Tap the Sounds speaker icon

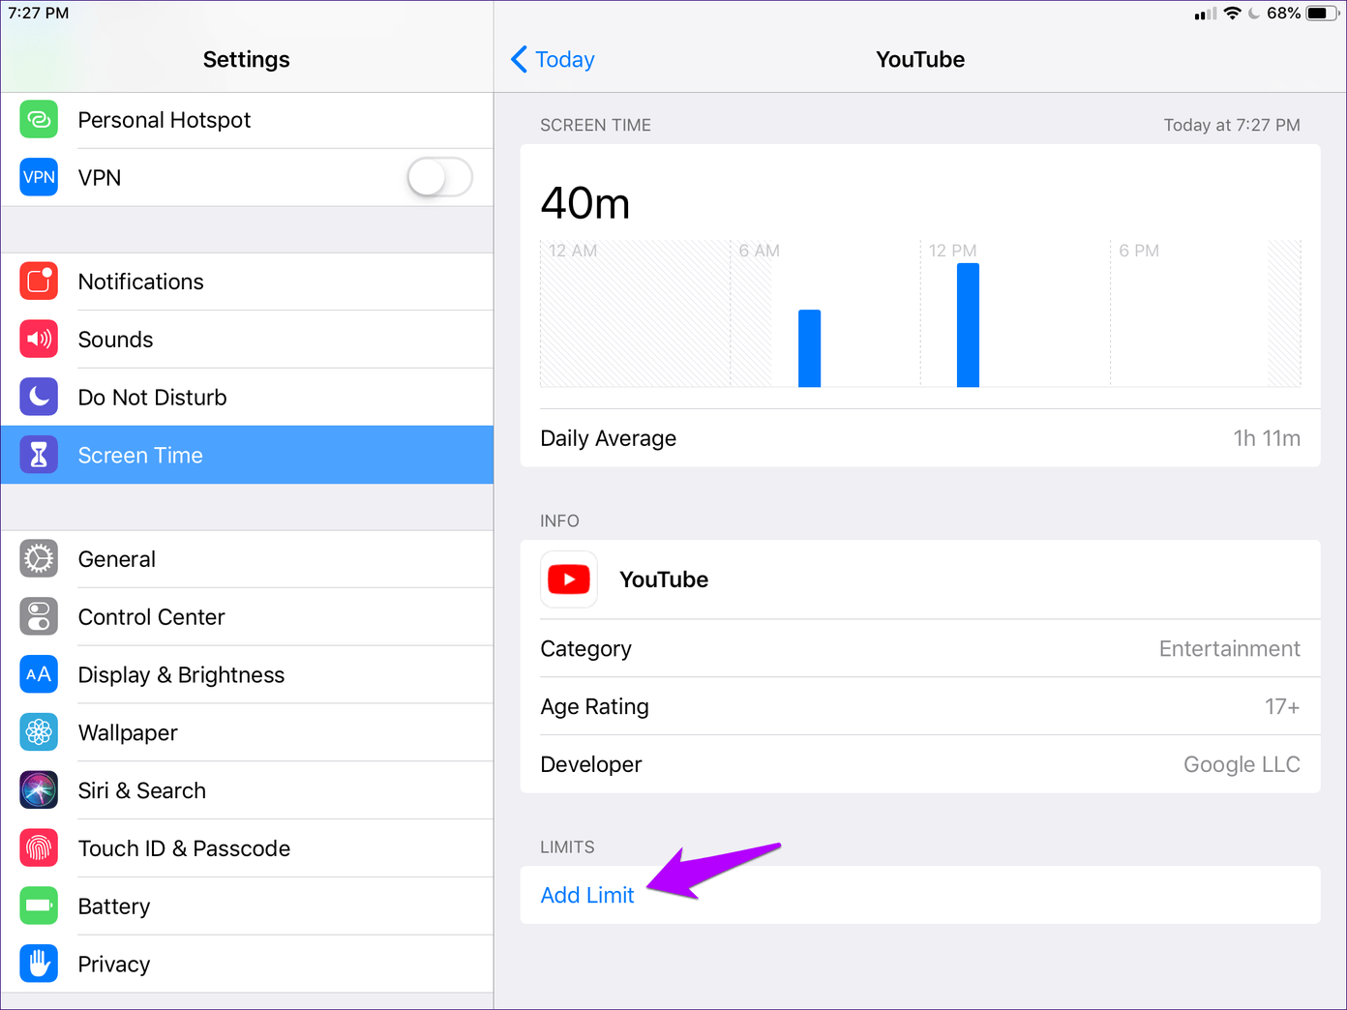coord(39,340)
